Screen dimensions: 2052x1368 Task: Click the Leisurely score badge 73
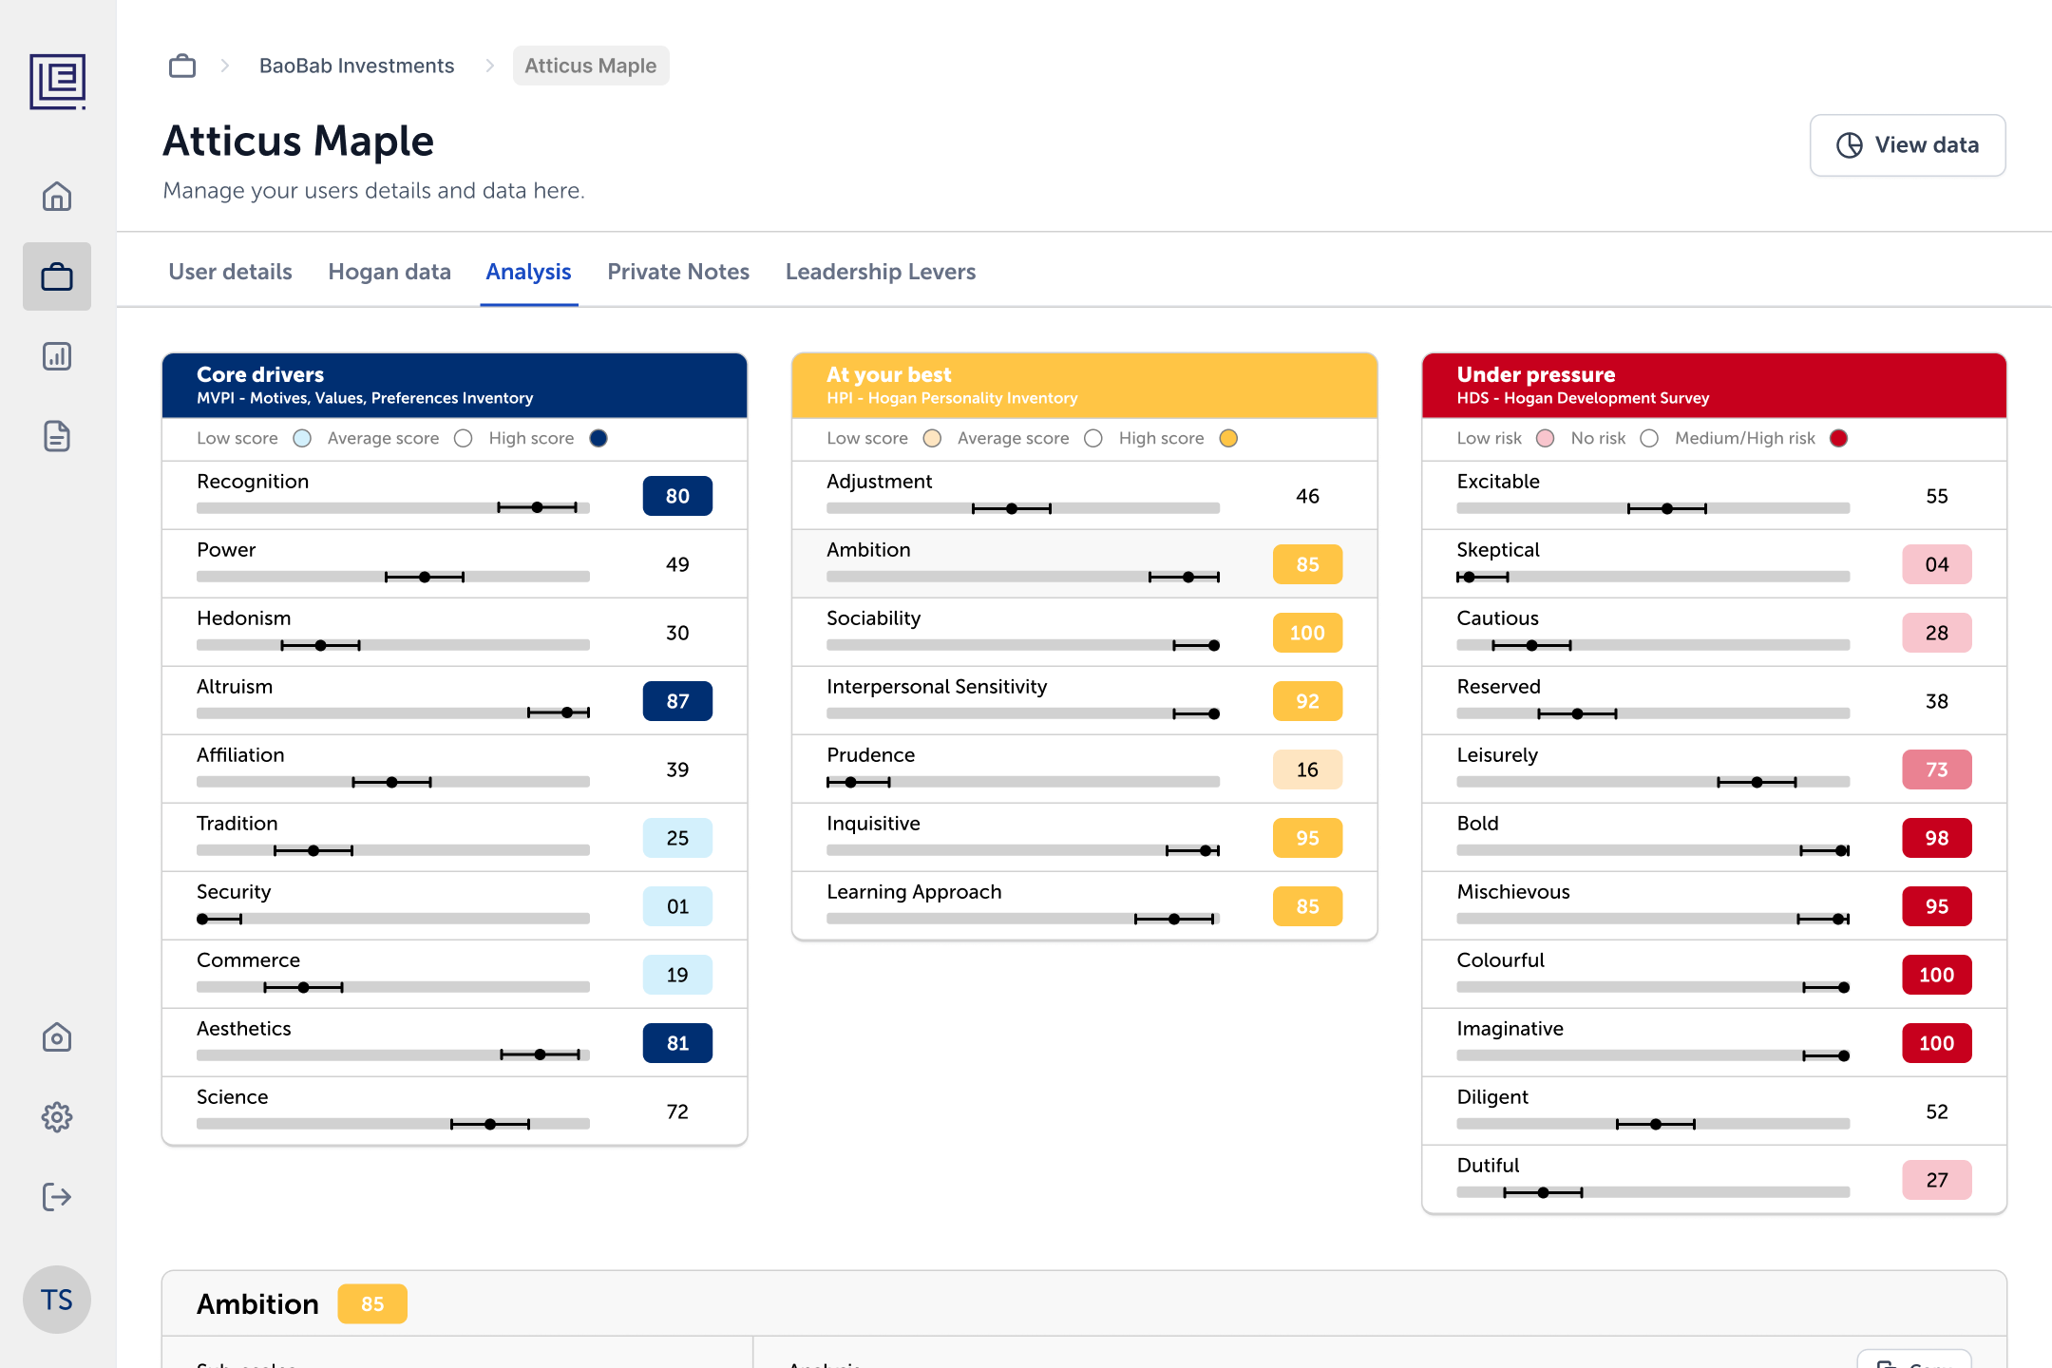(x=1937, y=769)
